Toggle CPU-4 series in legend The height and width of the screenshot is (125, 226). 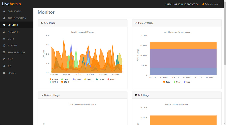(x=100, y=79)
